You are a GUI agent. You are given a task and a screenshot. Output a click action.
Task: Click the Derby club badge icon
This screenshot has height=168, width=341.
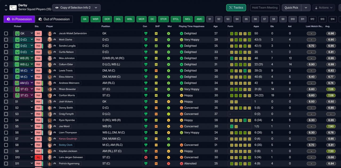tap(13, 7)
